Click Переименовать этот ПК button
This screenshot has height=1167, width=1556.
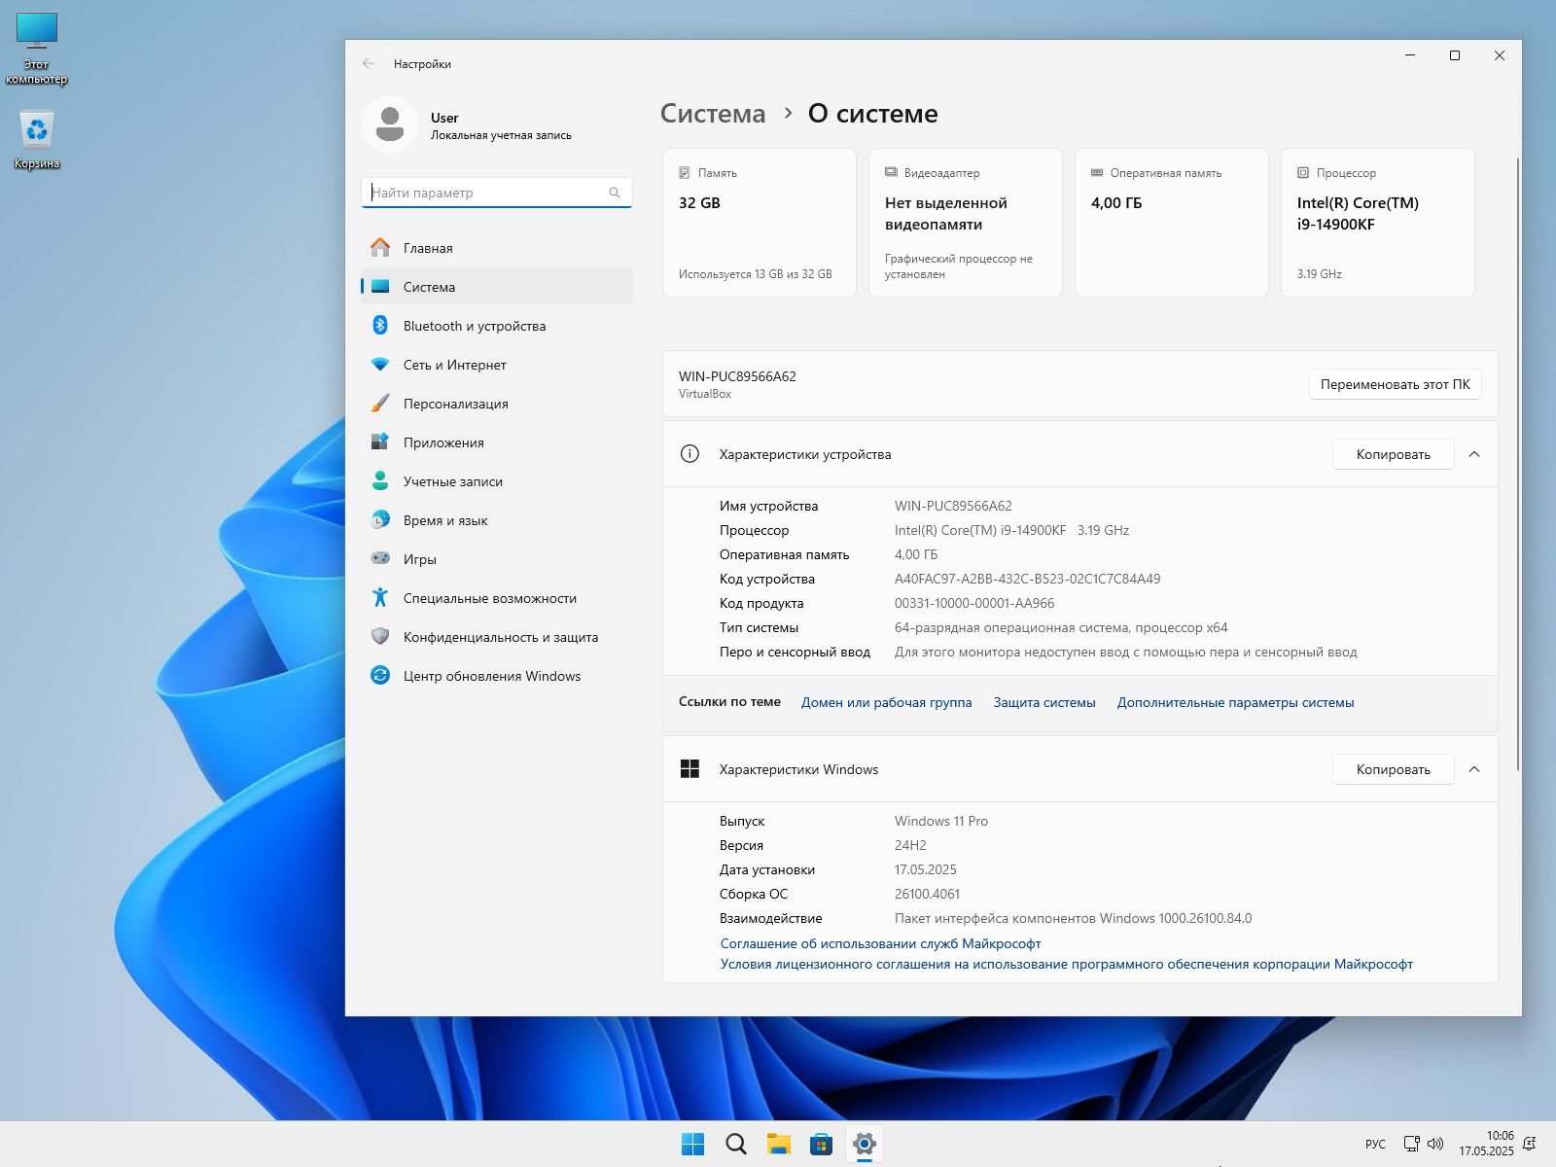(x=1395, y=384)
